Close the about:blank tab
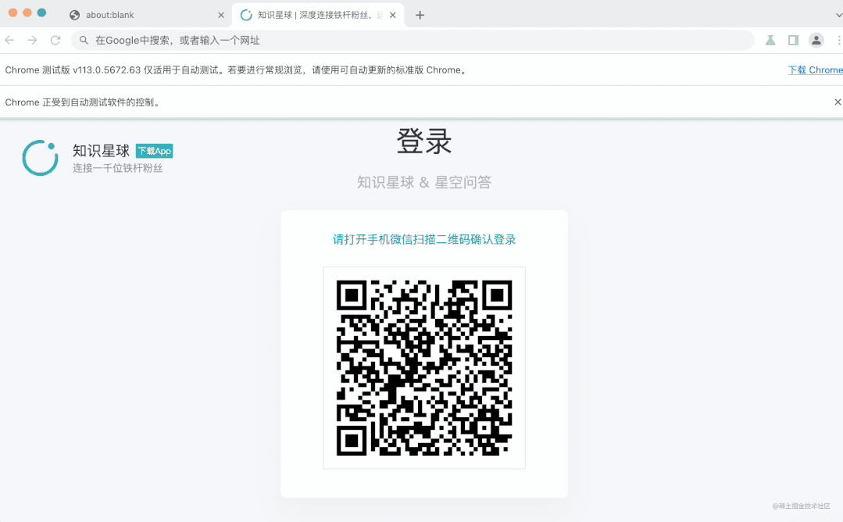The width and height of the screenshot is (843, 522). (221, 15)
